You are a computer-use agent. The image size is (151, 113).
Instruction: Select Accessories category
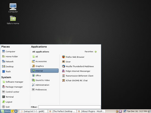point(44,61)
